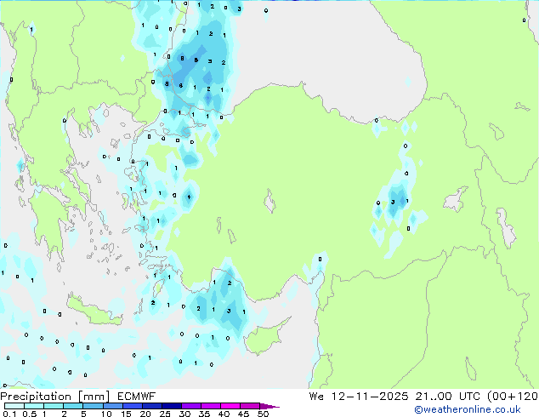
Task: Click the "Precipitation [mm]" title text
Action: pos(55,397)
